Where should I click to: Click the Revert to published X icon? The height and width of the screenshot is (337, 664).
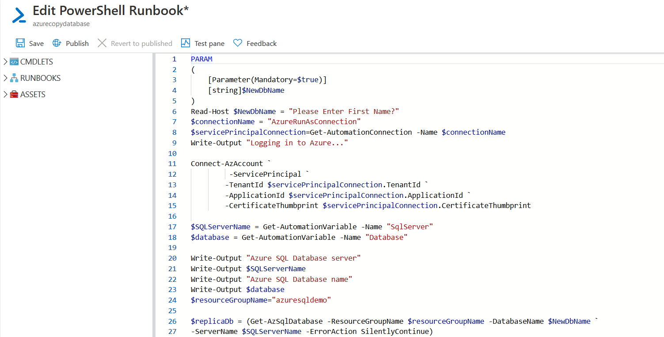(102, 43)
